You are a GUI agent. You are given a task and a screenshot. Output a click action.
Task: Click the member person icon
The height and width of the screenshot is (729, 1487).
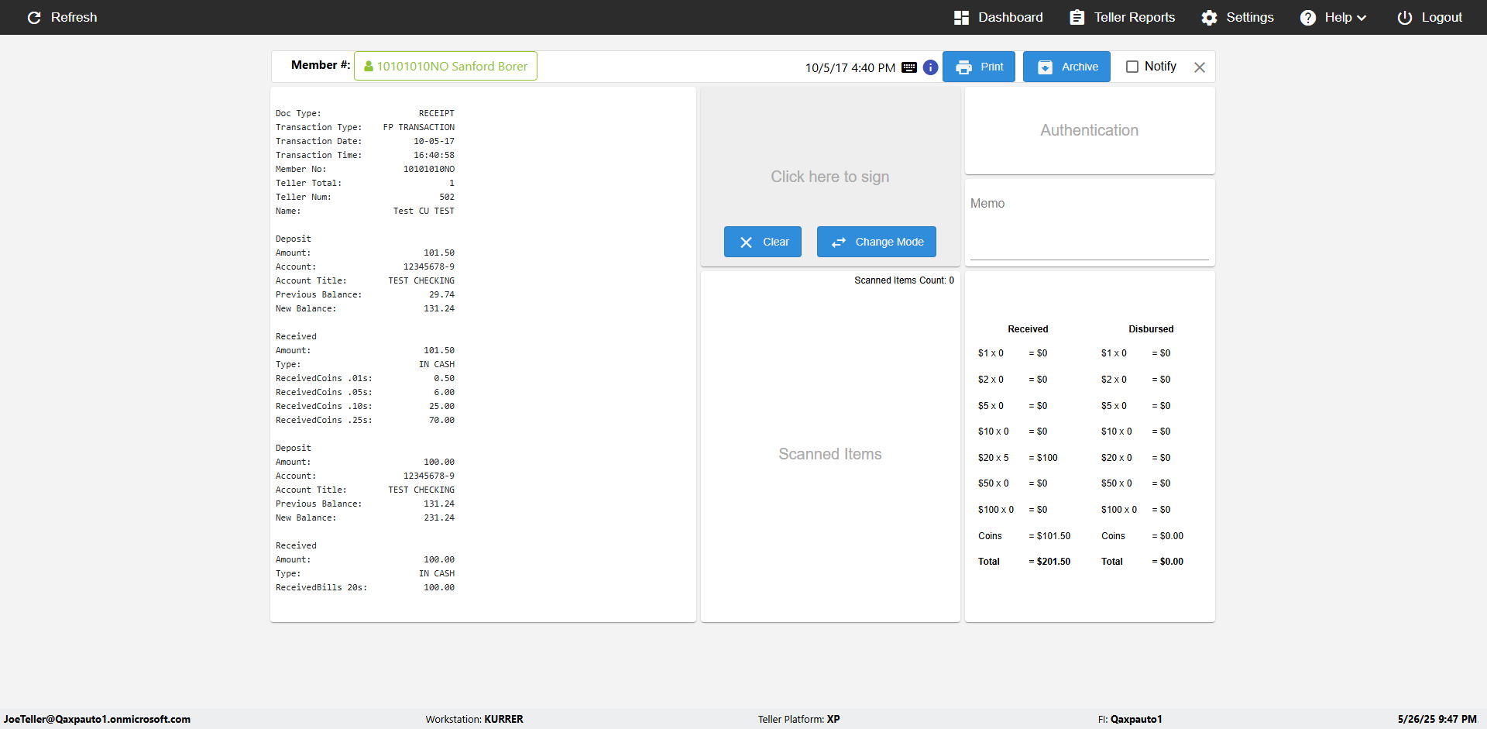[369, 67]
